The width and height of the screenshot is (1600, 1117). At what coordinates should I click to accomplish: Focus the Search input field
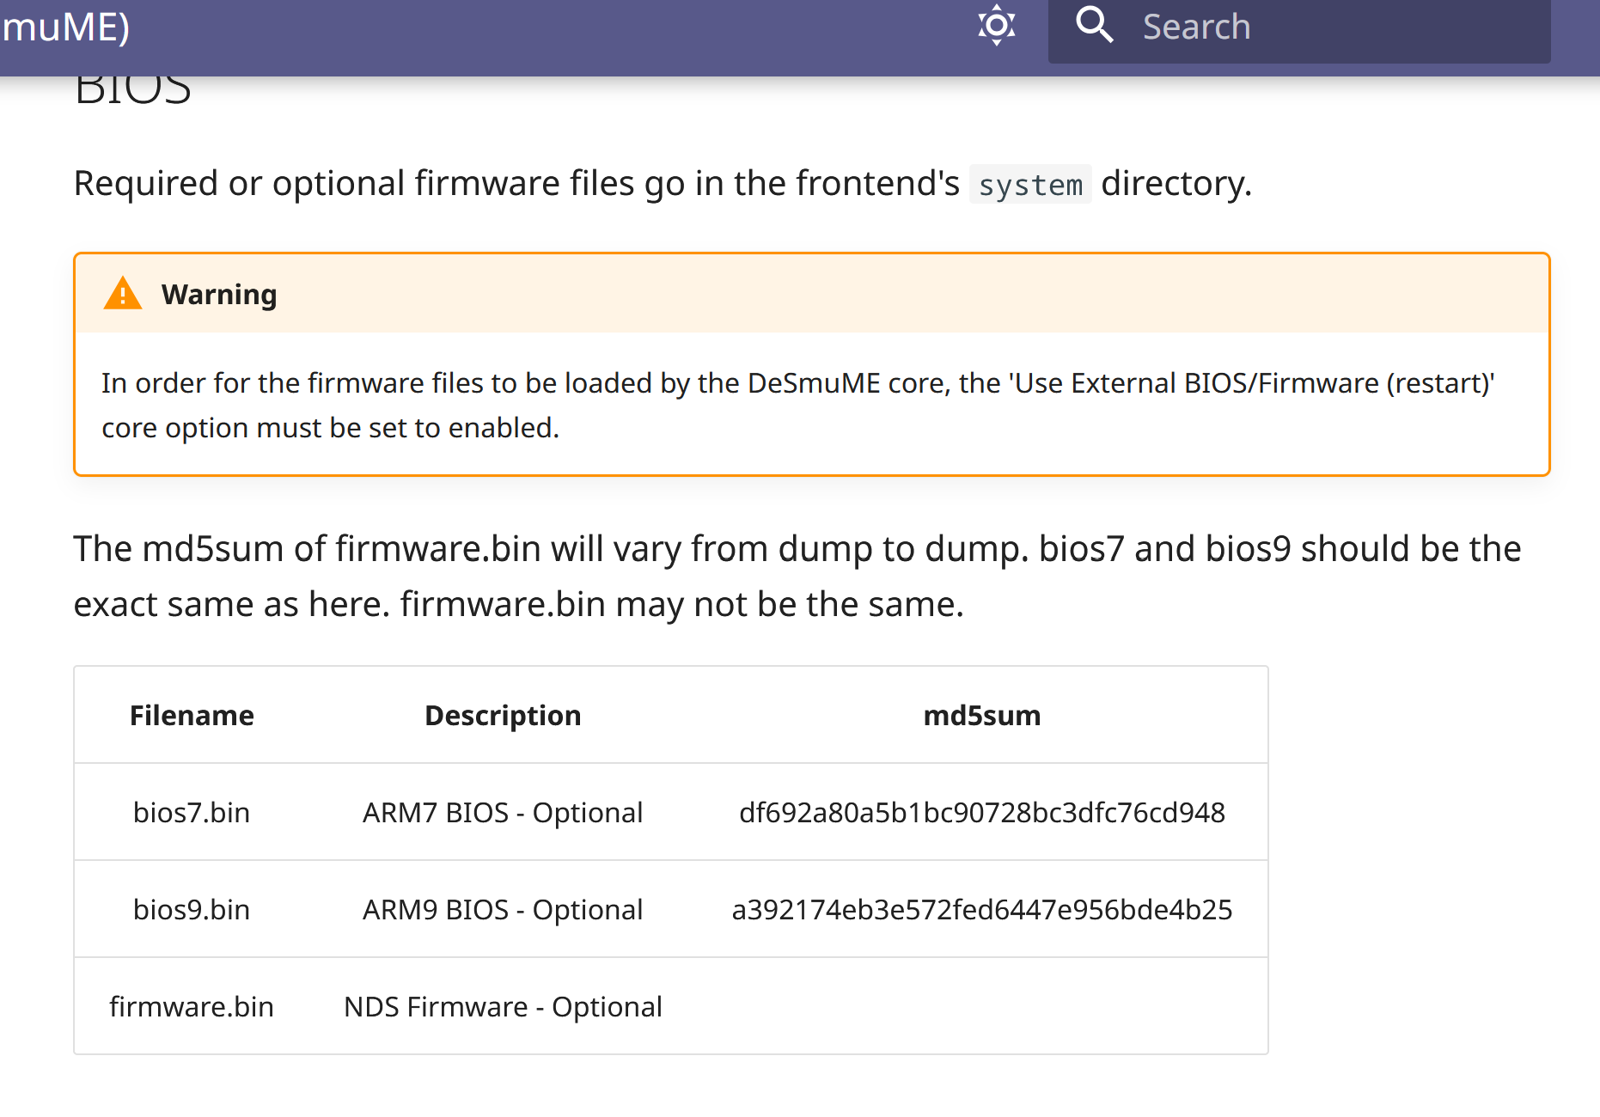pos(1299,27)
